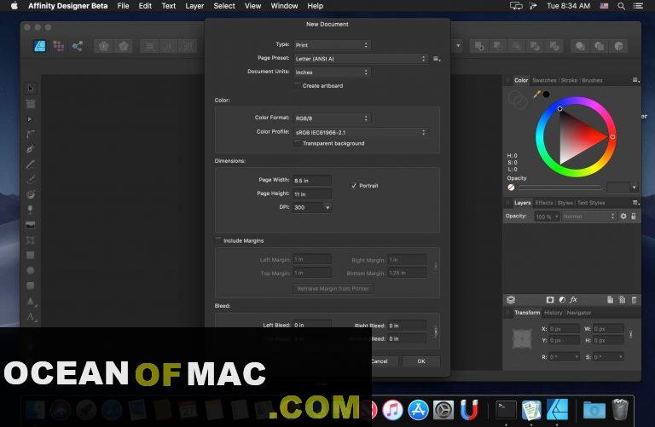This screenshot has height=427, width=655.
Task: Click the Retrieve Margin from Printer button
Action: 333,288
